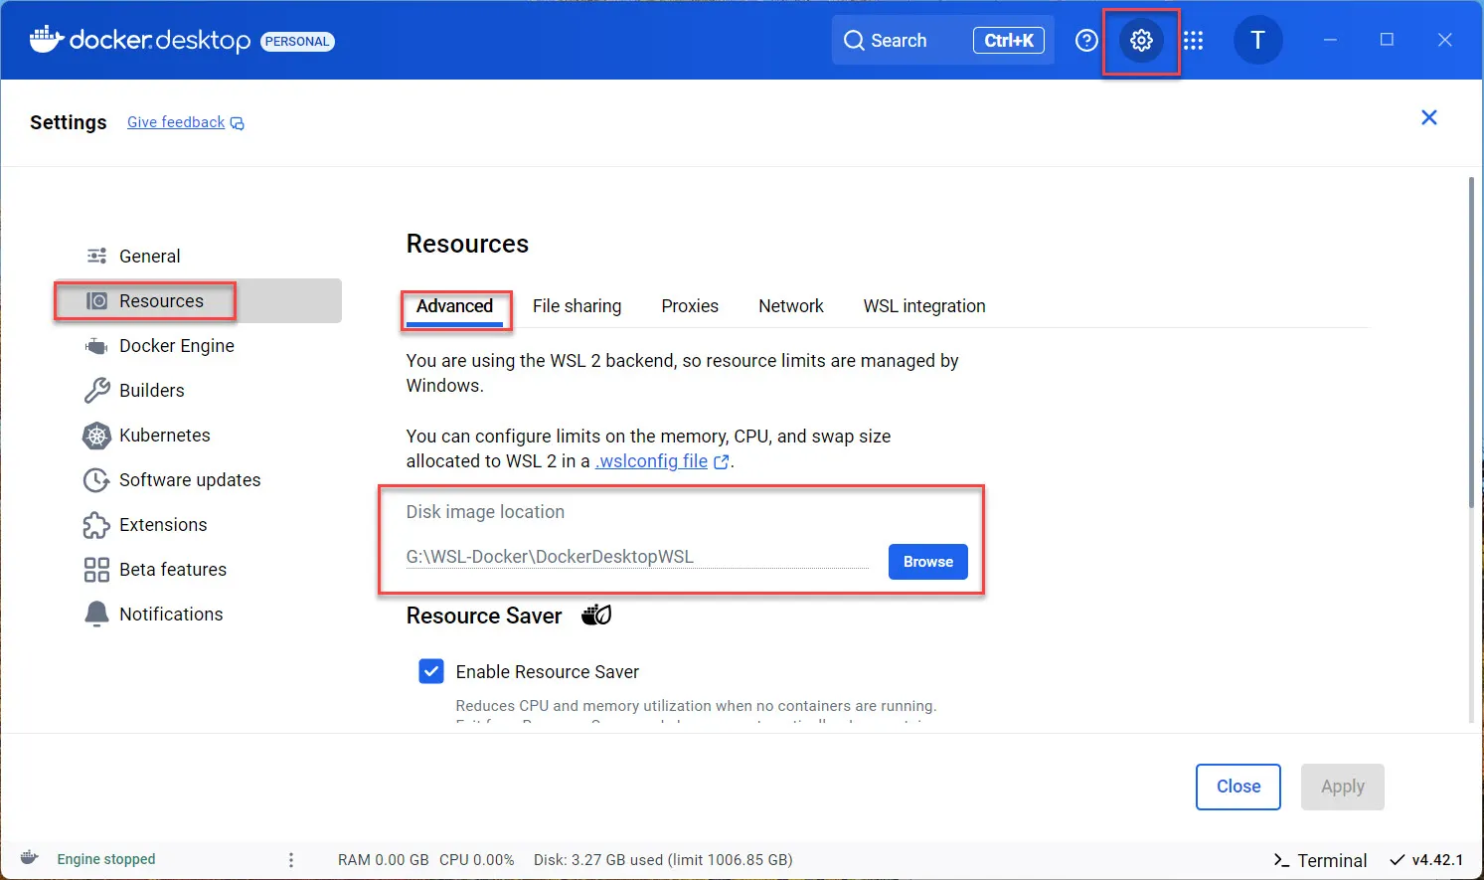
Task: Open engine status options menu dots
Action: click(290, 859)
